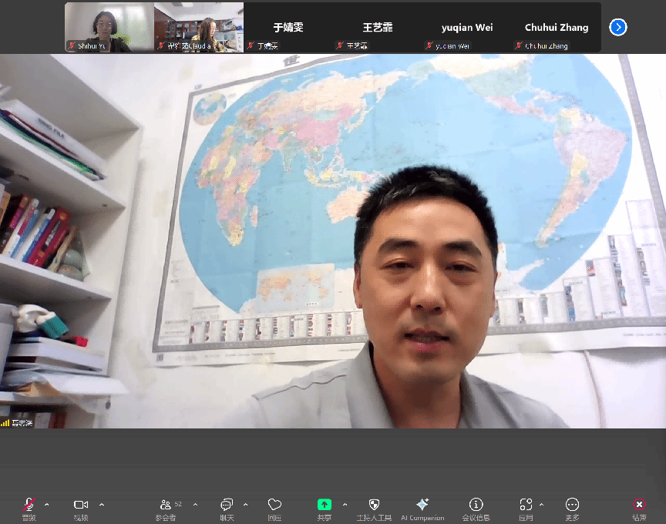Open the host tools shield icon
The height and width of the screenshot is (524, 666).
click(x=374, y=505)
